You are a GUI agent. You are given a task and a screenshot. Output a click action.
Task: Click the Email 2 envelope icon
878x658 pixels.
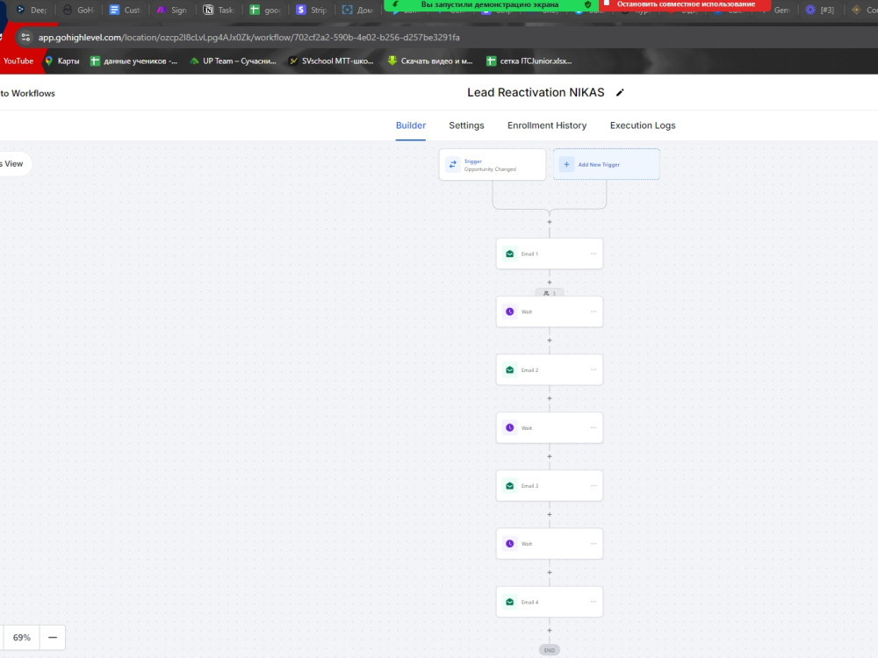(x=509, y=370)
